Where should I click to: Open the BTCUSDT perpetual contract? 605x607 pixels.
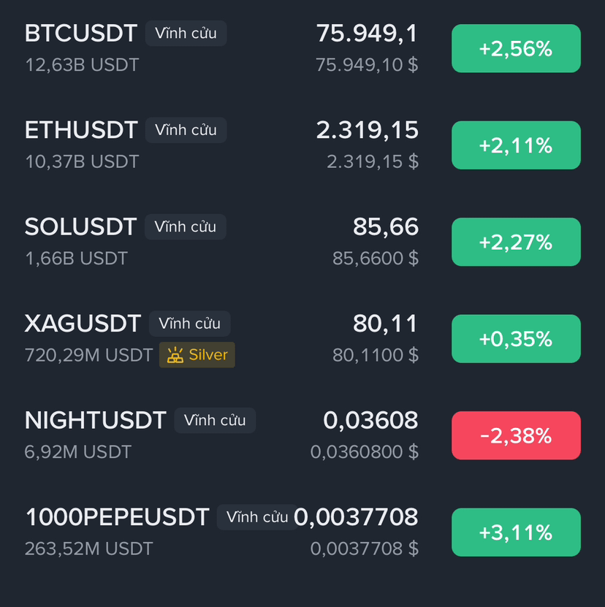click(x=302, y=48)
